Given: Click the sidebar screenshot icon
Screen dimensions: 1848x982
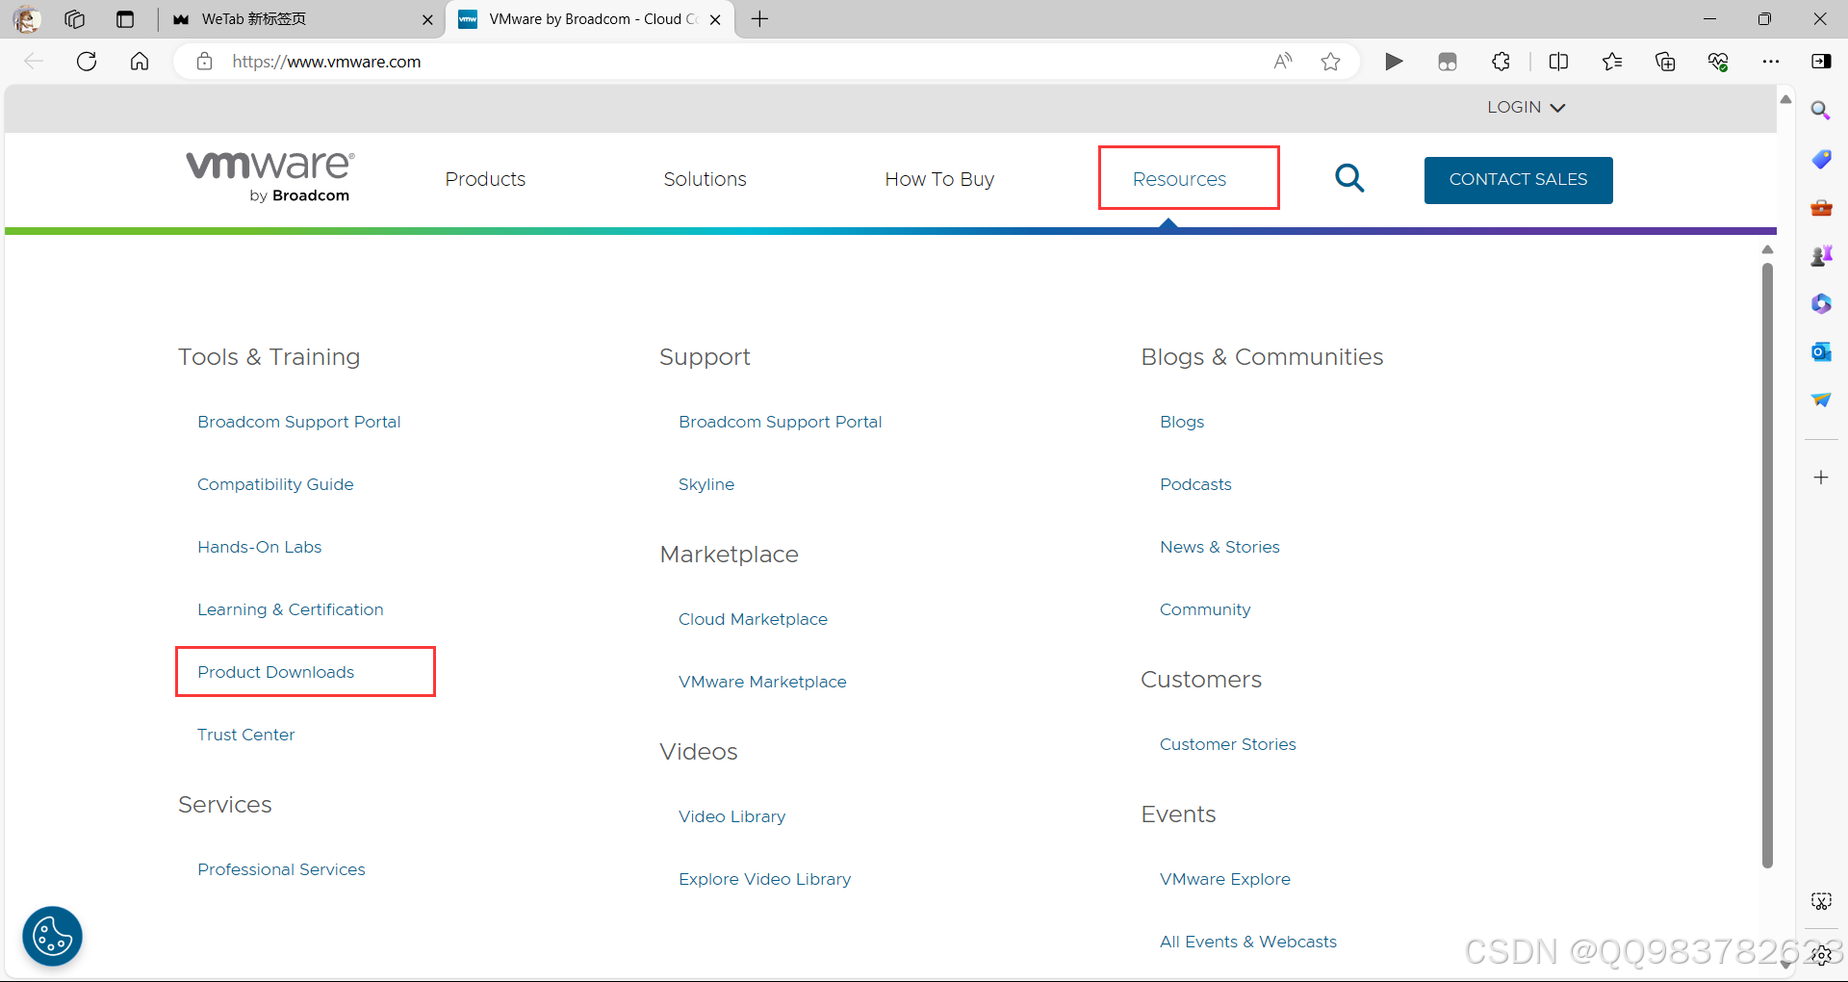Looking at the screenshot, I should coord(1821,901).
